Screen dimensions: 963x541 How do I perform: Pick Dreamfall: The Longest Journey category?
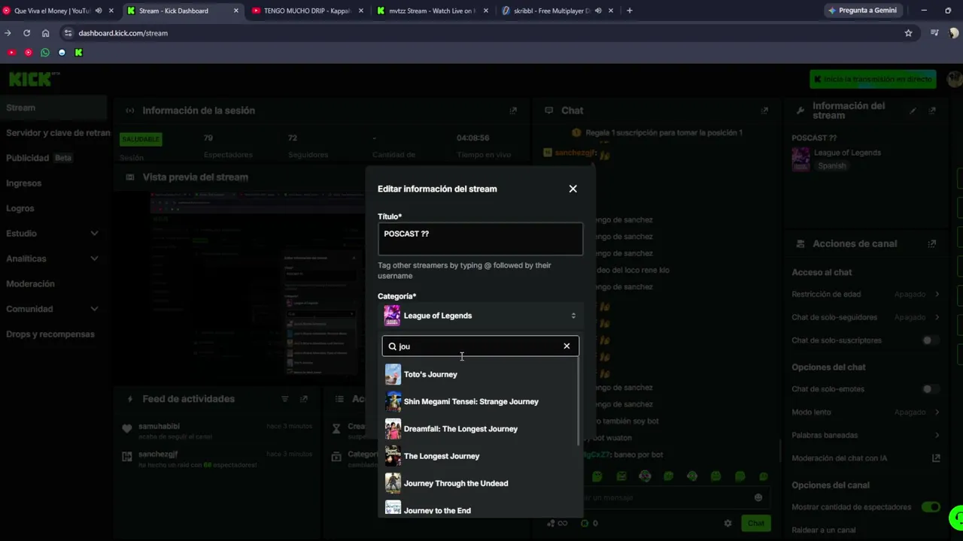click(x=480, y=429)
